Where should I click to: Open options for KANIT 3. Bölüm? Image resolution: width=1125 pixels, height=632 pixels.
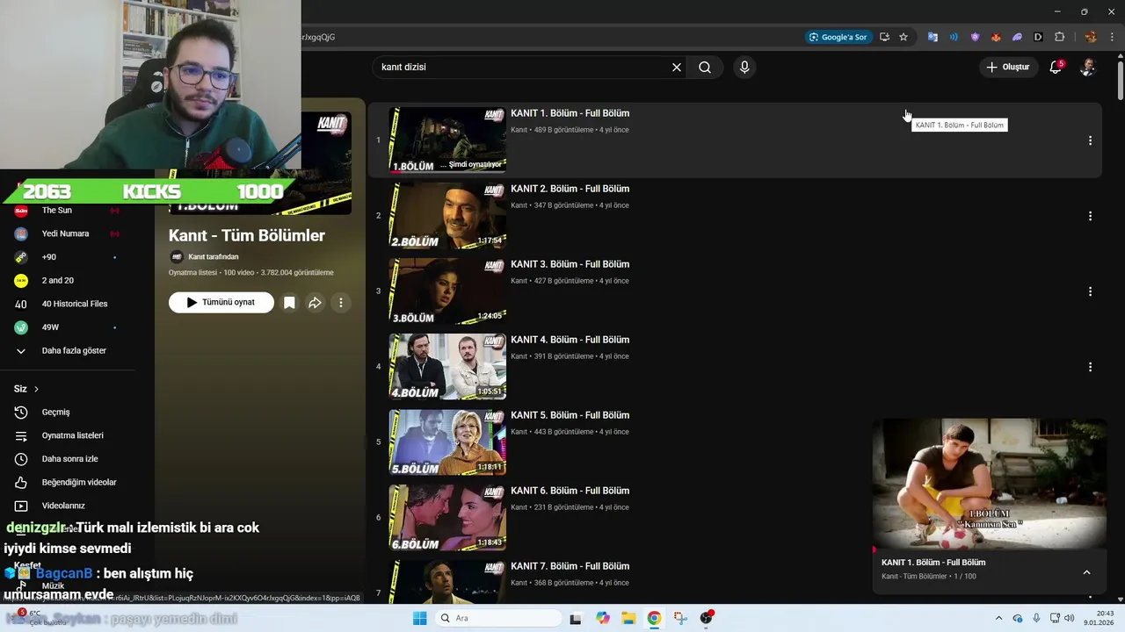pyautogui.click(x=1090, y=291)
